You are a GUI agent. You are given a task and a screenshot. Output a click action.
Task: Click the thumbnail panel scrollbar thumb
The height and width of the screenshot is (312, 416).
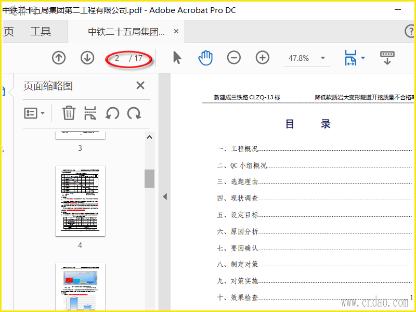(x=149, y=178)
